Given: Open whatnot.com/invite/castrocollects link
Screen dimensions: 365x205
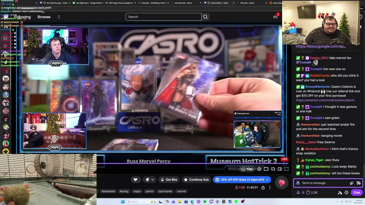Looking at the screenshot, I should tap(325, 100).
